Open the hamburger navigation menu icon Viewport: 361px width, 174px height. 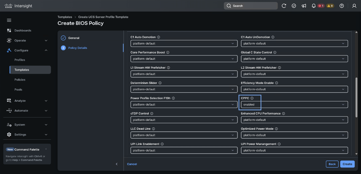tap(9, 20)
